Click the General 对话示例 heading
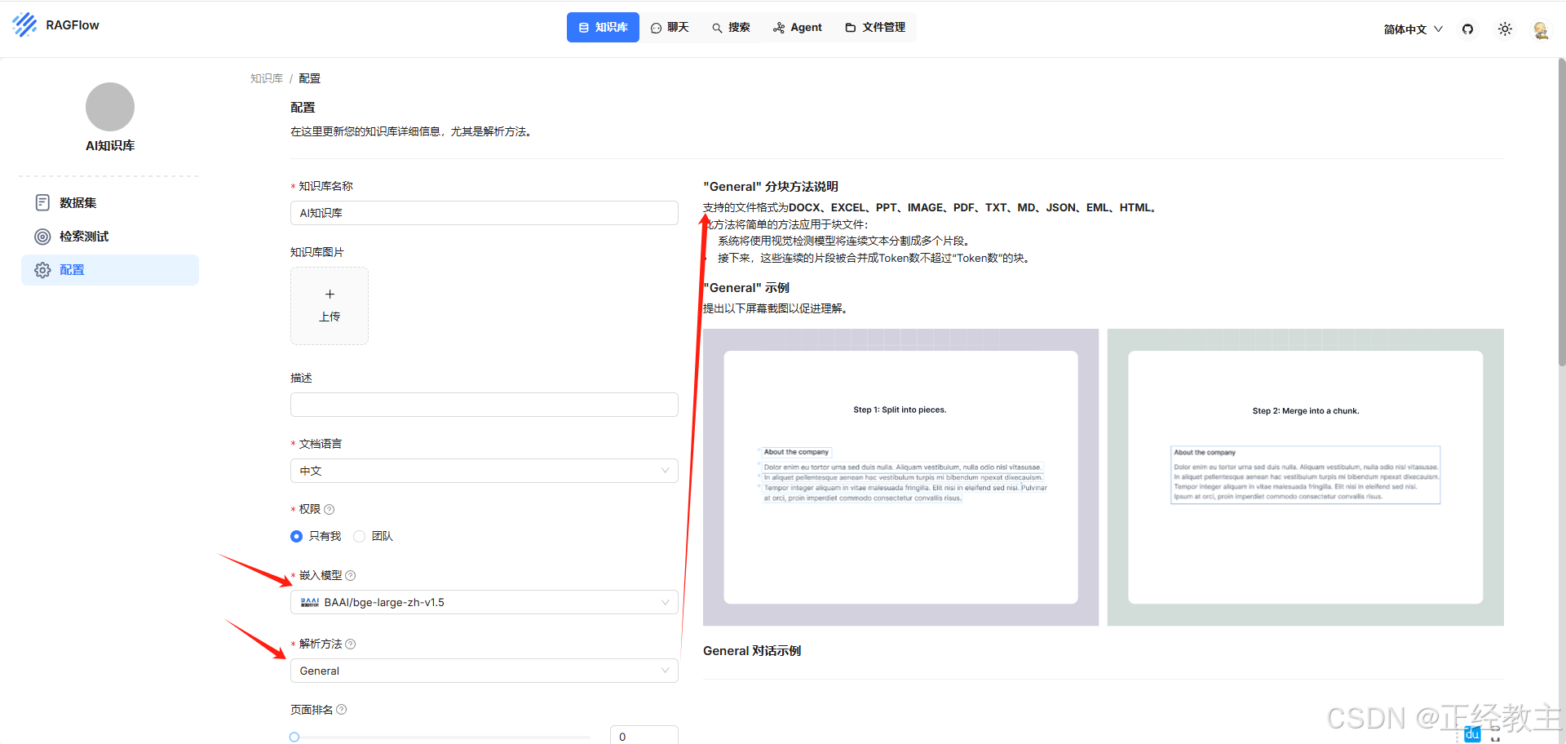Screen dimensions: 1566x744 (752, 651)
